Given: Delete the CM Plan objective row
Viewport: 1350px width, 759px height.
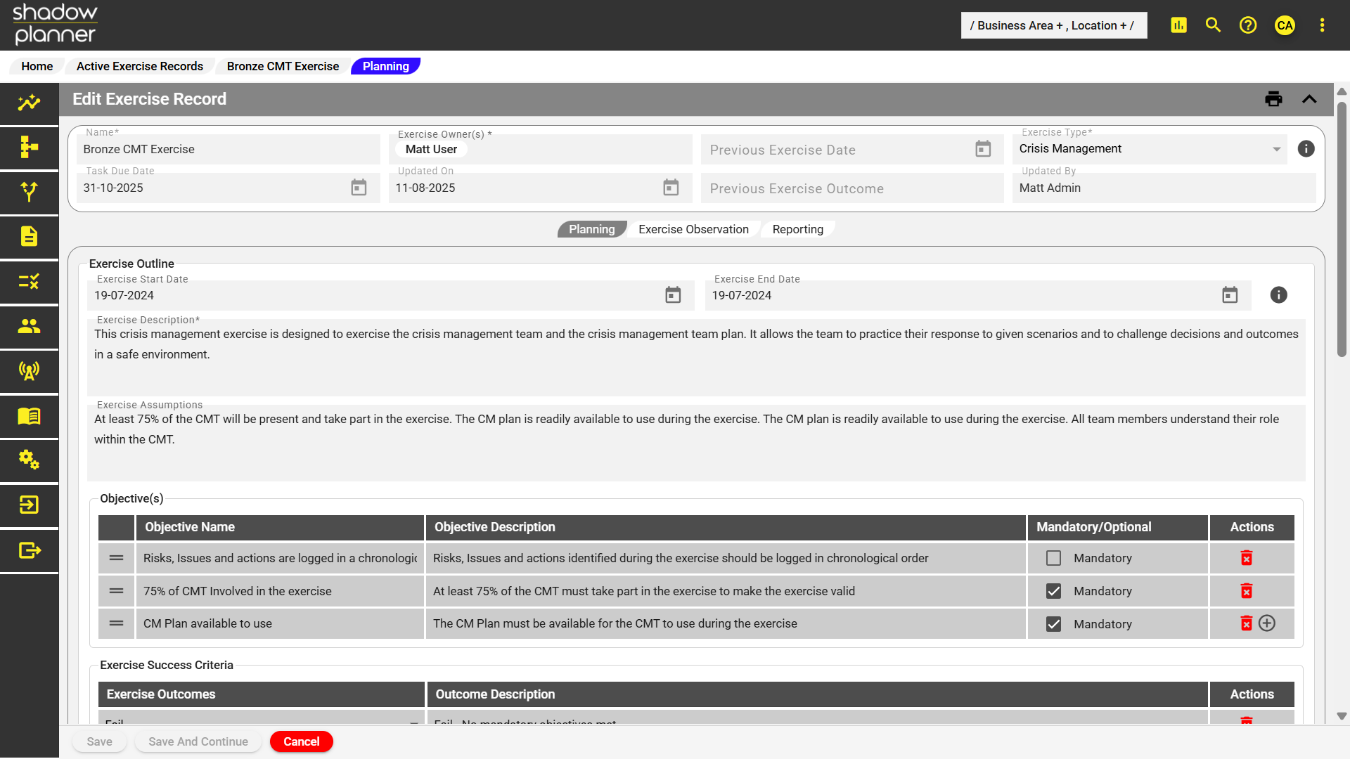Looking at the screenshot, I should pyautogui.click(x=1247, y=623).
